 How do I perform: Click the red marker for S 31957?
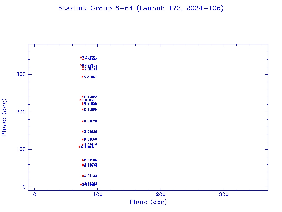tap(82, 77)
